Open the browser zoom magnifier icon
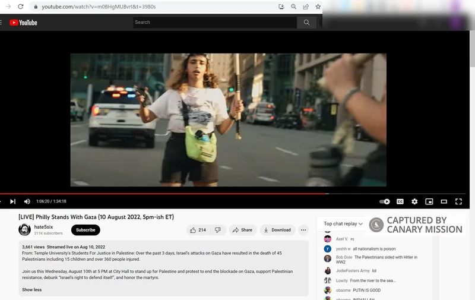 point(293,7)
